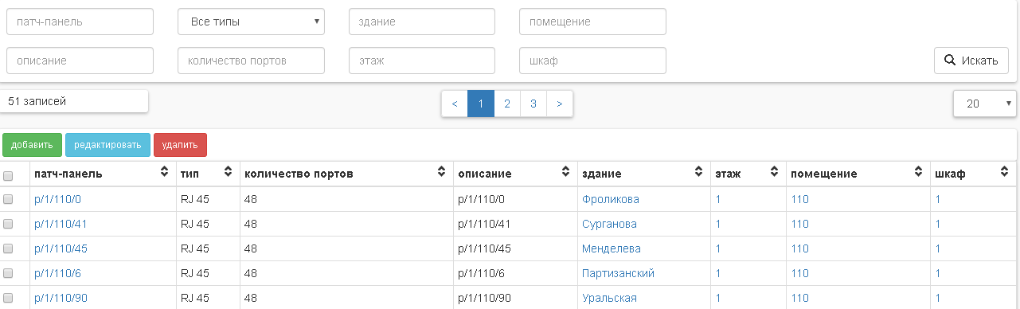Click the Искать search button
Screen dimensions: 1020x309
971,60
